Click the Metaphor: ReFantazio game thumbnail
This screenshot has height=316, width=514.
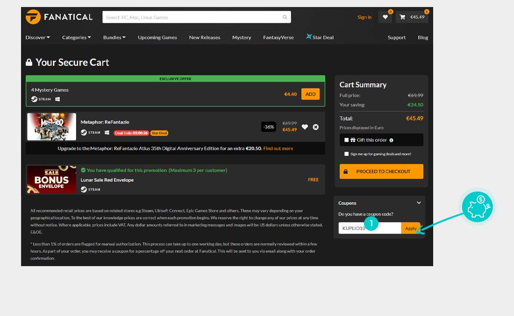coord(51,127)
